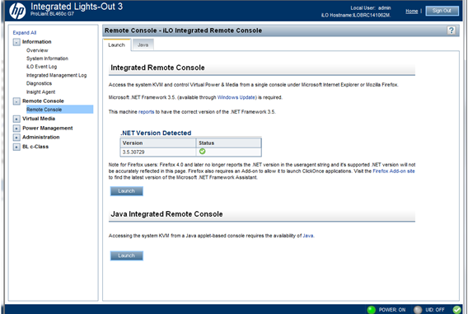Launch the .NET Integrated Remote Console
The width and height of the screenshot is (468, 314).
tap(127, 191)
